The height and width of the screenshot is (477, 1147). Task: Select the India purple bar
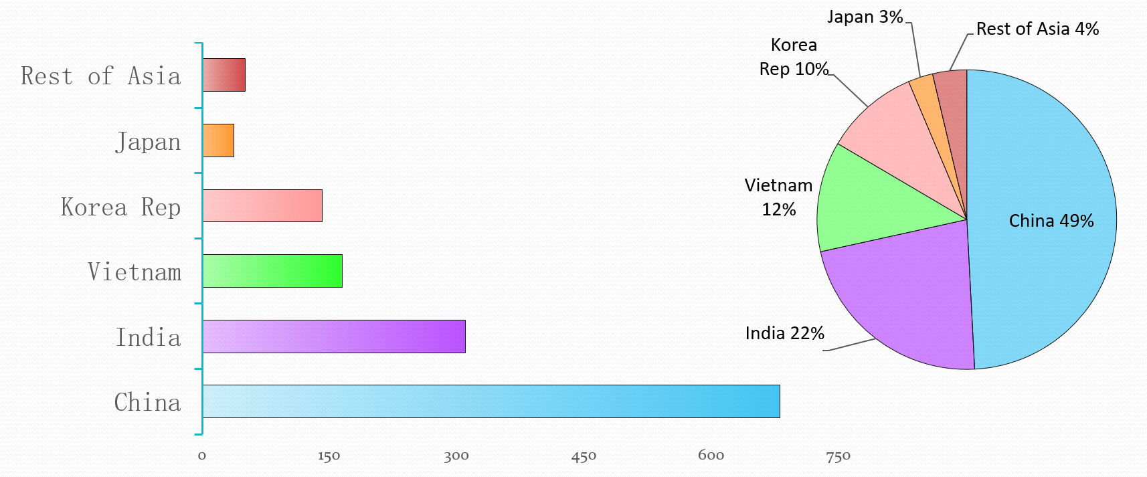click(x=333, y=337)
